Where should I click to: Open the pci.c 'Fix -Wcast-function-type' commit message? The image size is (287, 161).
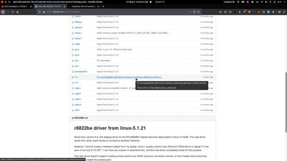coord(114,50)
